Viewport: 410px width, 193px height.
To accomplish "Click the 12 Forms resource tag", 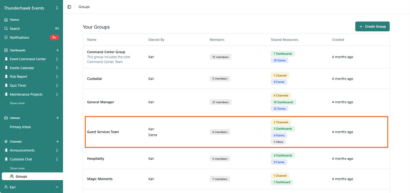I will [x=279, y=109].
